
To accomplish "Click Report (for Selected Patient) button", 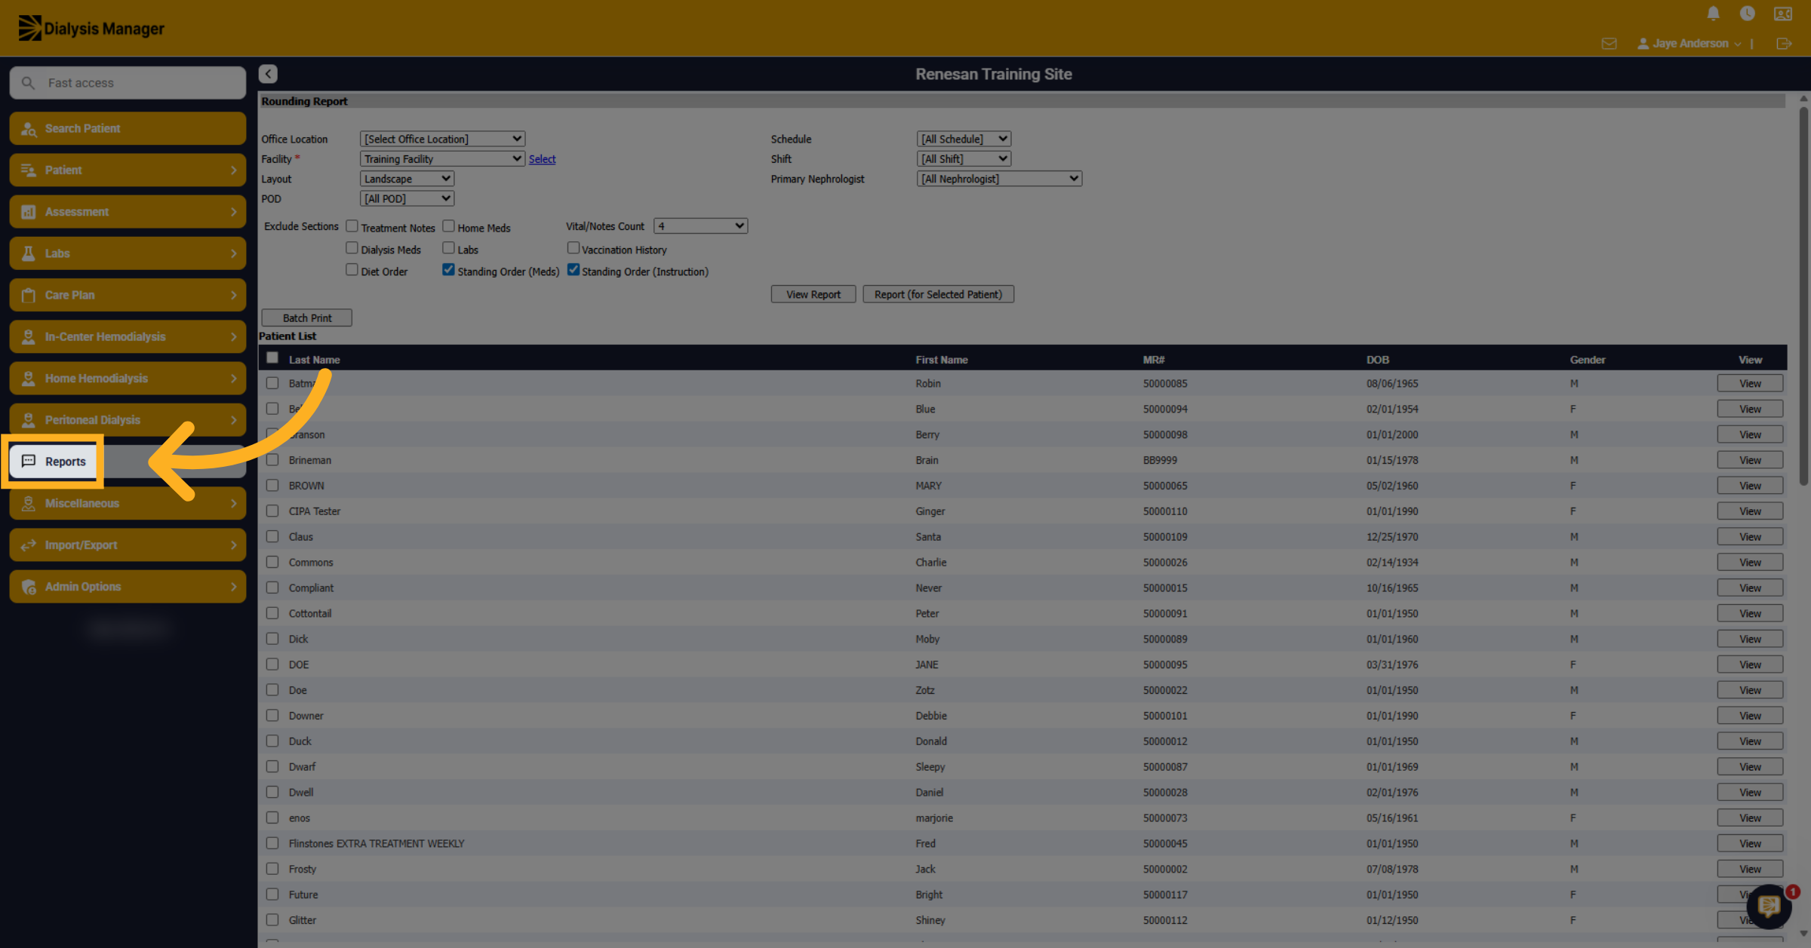I will click(x=938, y=294).
